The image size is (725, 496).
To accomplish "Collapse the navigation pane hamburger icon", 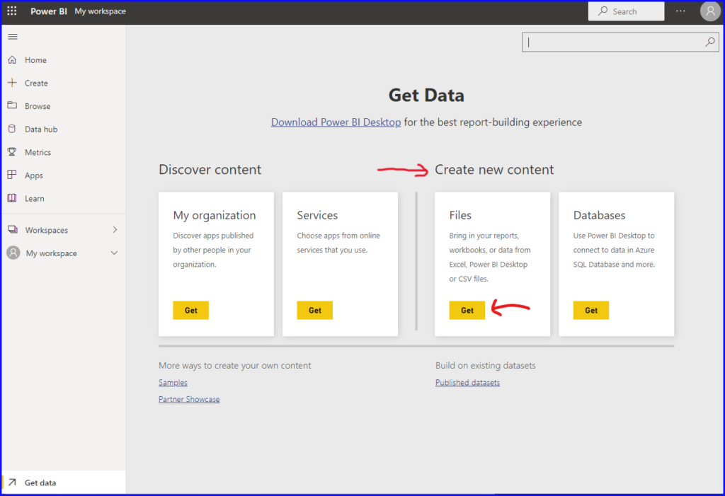I will tap(12, 37).
